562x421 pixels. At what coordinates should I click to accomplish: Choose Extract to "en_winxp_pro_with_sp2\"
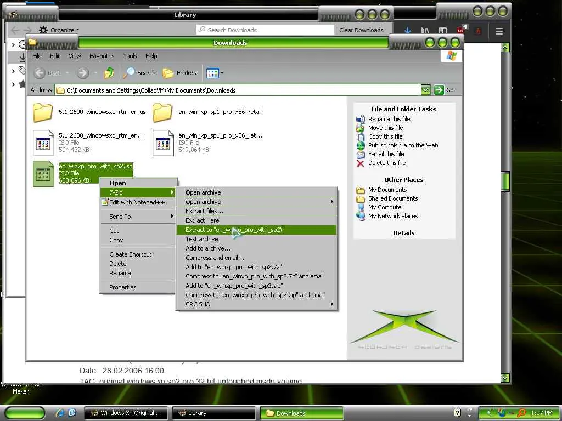(257, 230)
